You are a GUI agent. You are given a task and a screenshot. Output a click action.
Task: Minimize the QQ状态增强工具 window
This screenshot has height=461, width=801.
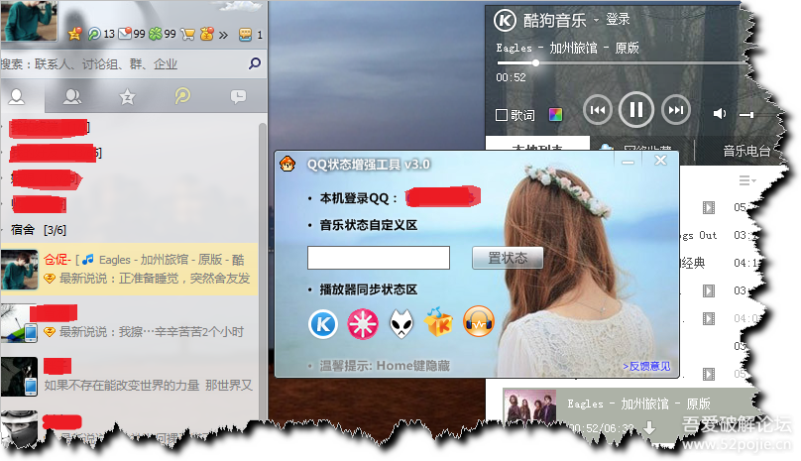click(x=628, y=162)
